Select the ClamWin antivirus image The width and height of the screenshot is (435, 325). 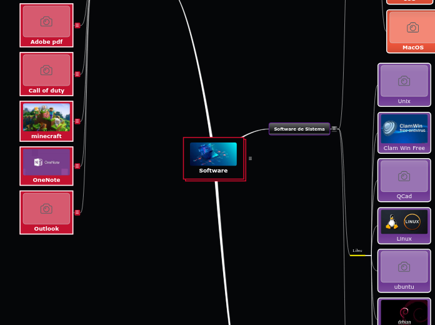(x=404, y=129)
